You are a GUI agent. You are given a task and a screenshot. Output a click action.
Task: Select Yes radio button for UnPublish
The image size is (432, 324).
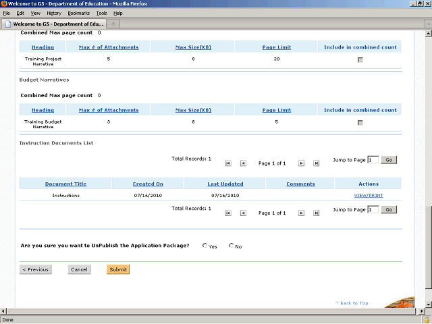pyautogui.click(x=205, y=246)
